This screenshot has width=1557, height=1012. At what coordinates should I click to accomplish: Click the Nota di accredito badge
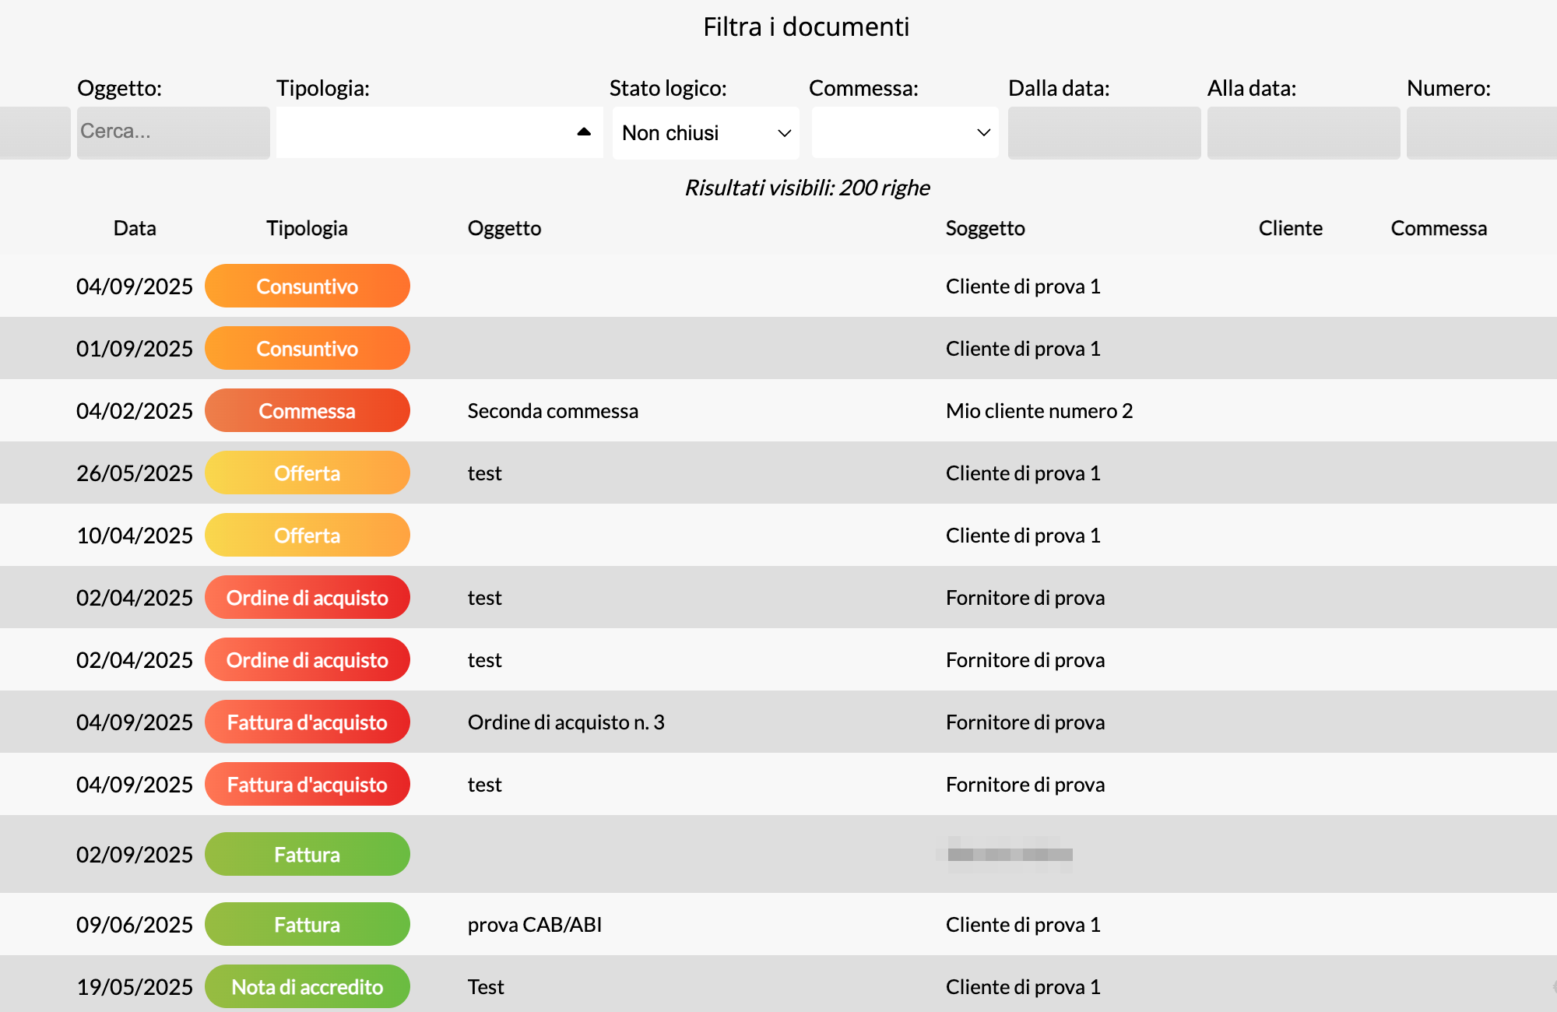tap(307, 987)
